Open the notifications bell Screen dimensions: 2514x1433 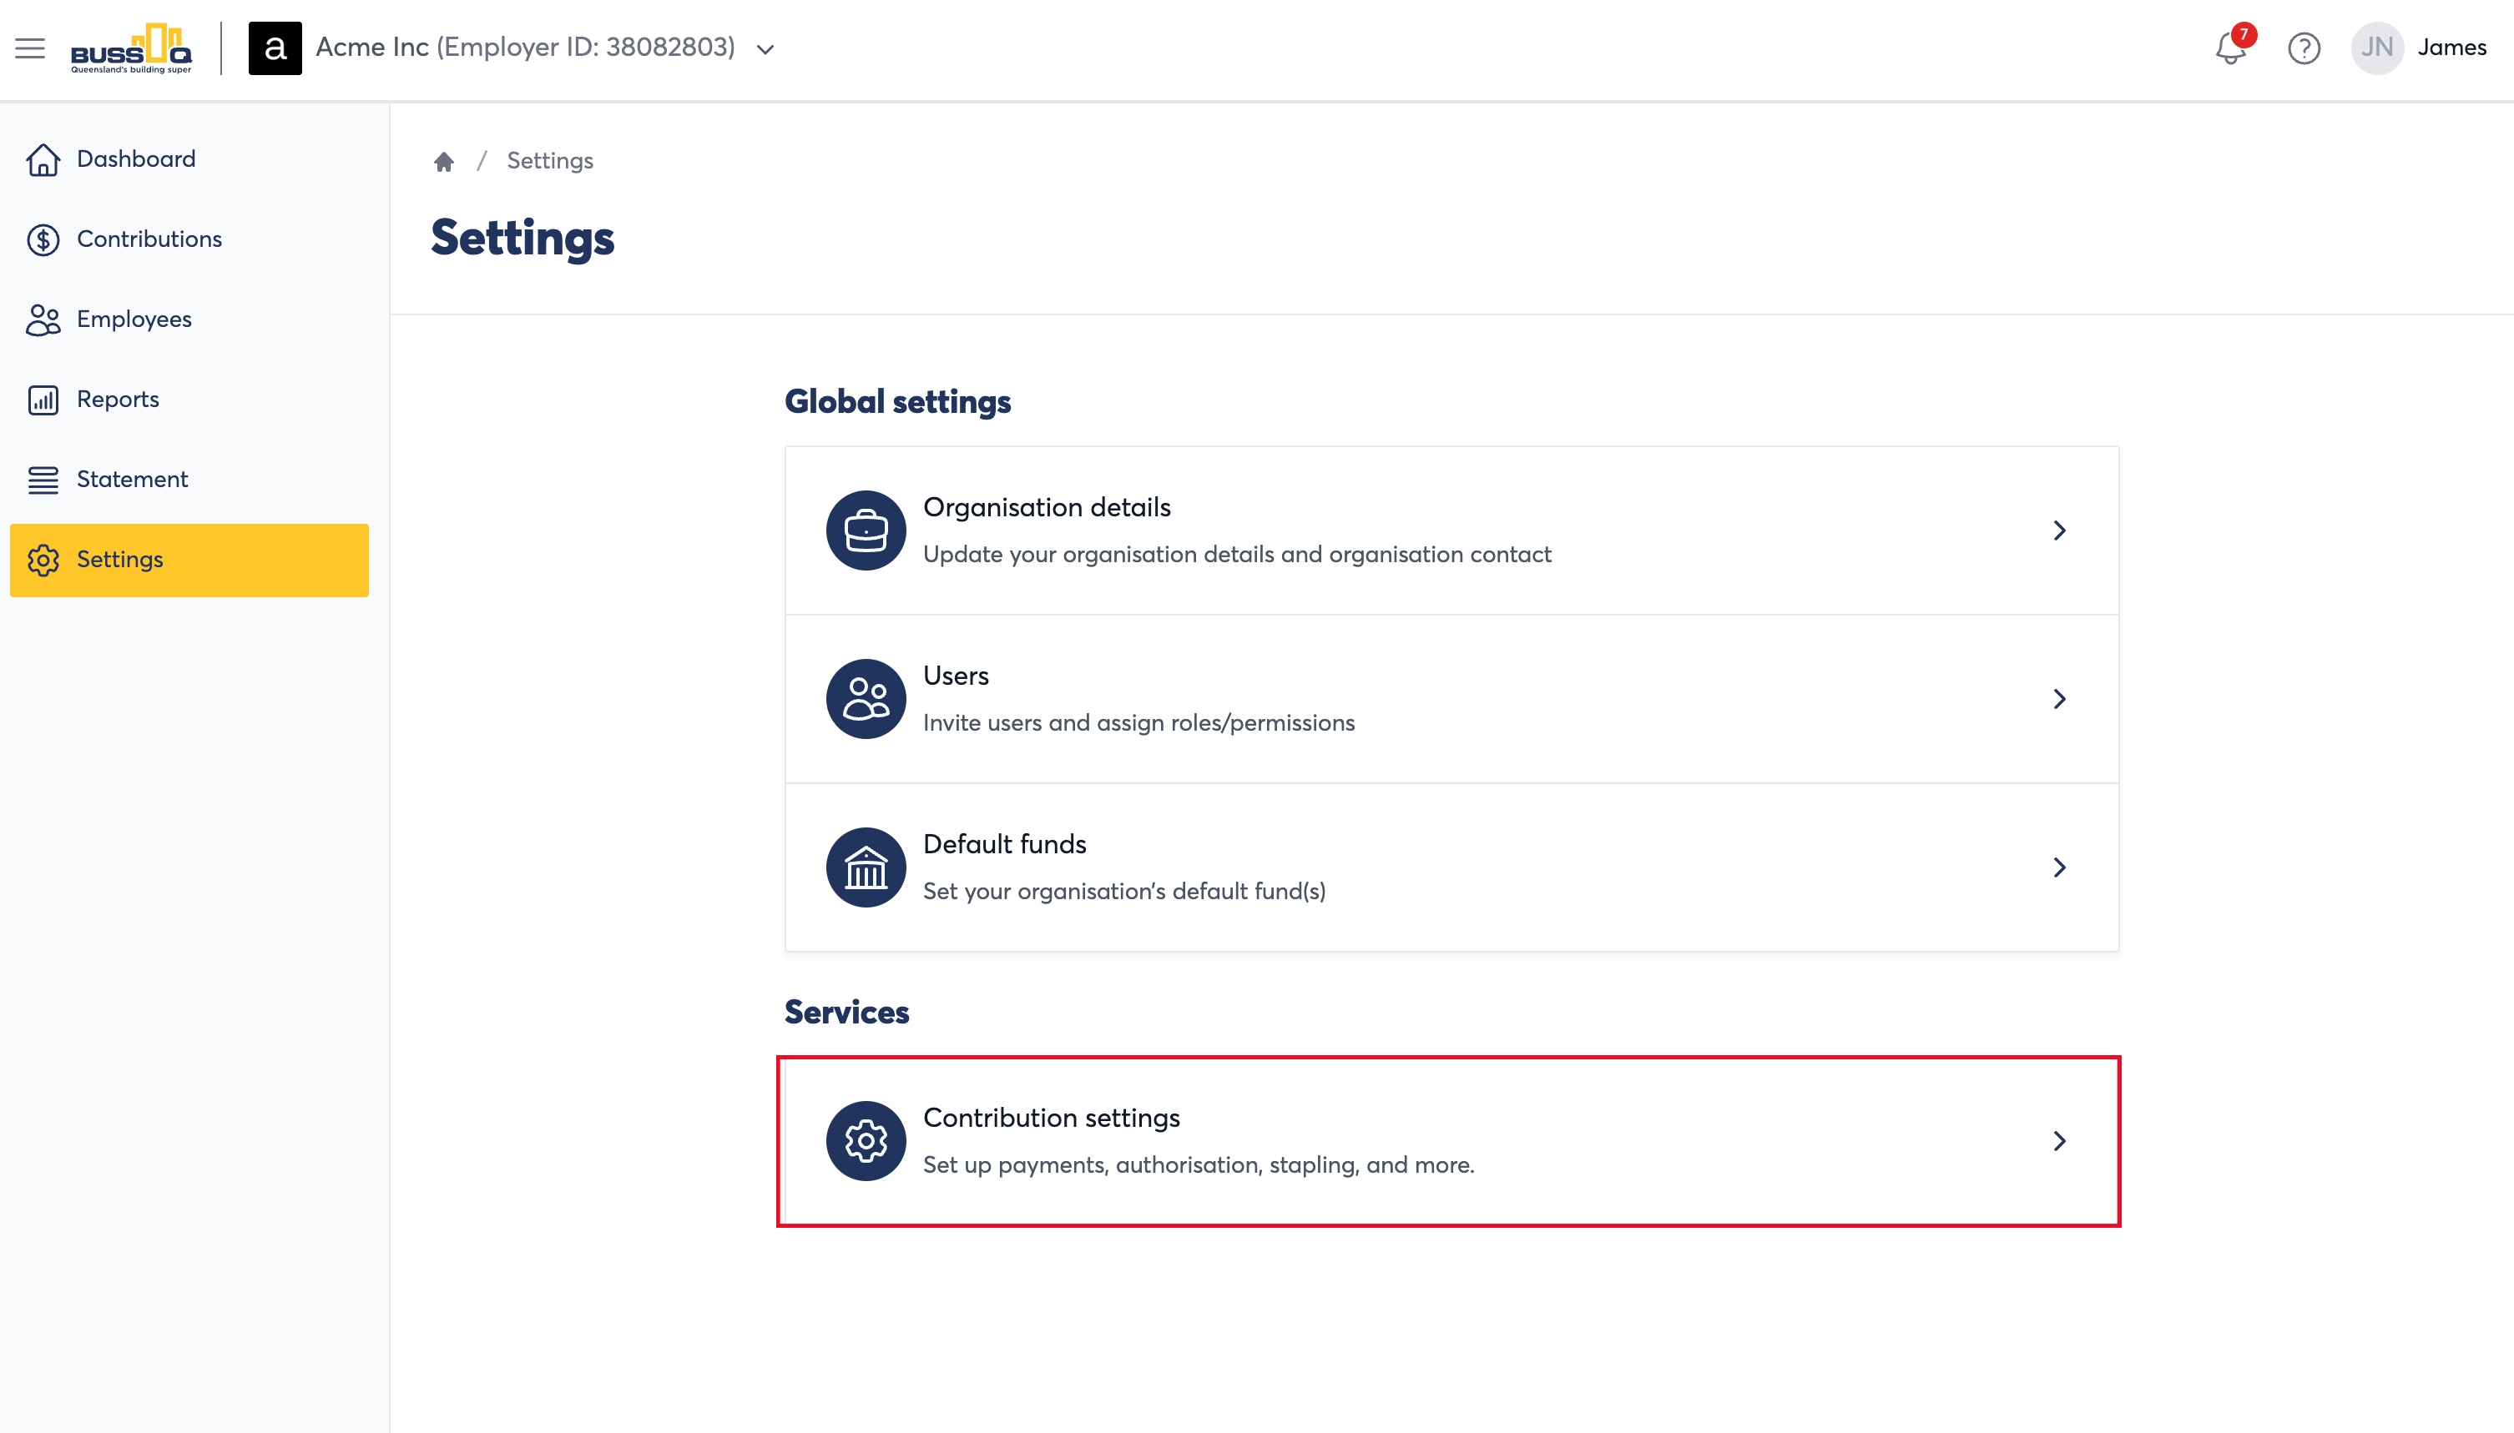coord(2230,48)
